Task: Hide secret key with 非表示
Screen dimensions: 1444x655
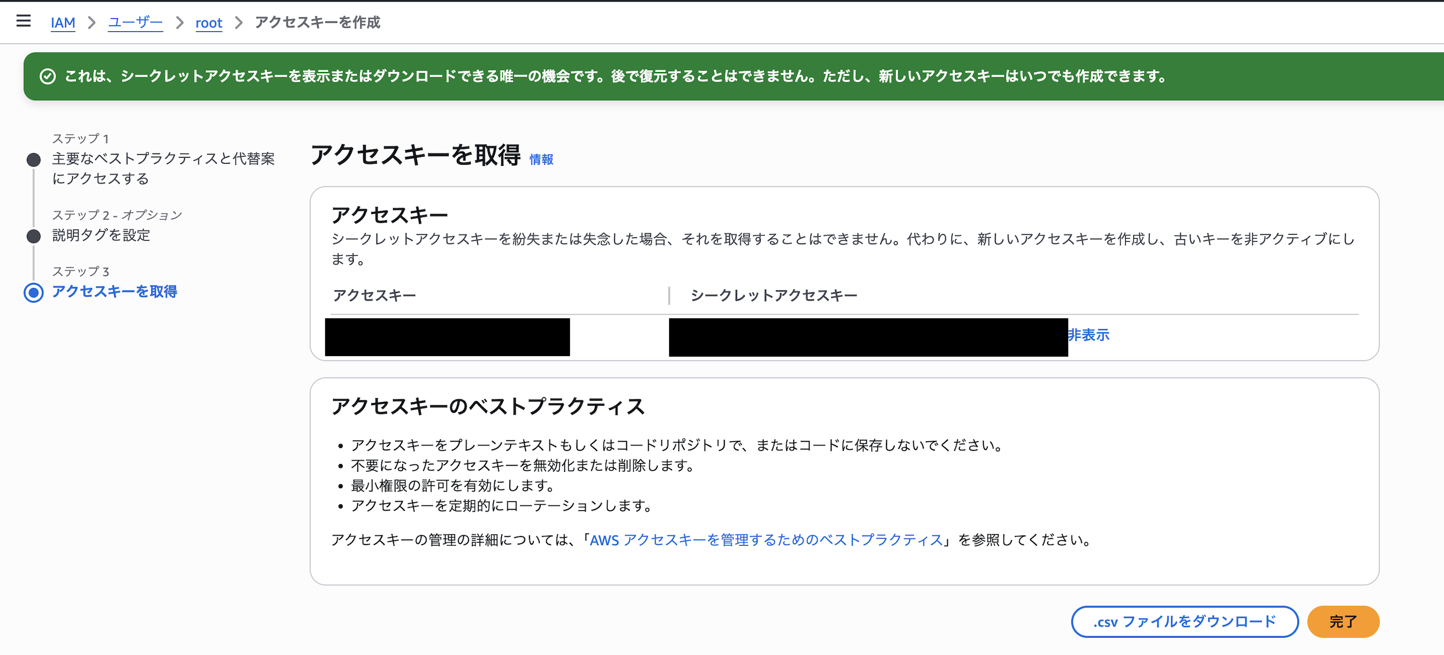Action: tap(1089, 335)
